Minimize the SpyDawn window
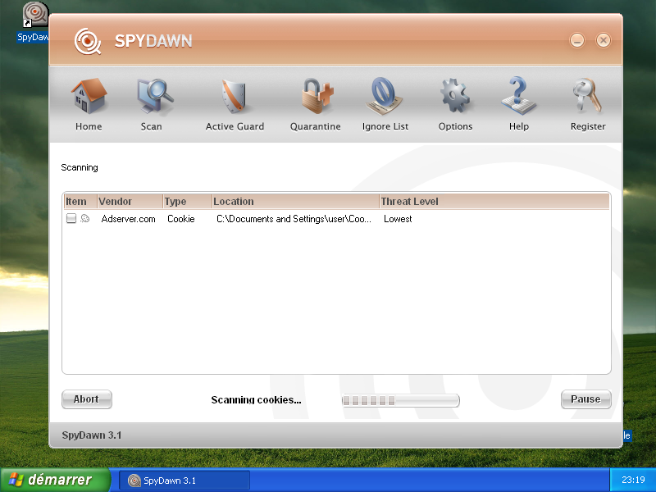Viewport: 656px width, 492px height. (577, 40)
